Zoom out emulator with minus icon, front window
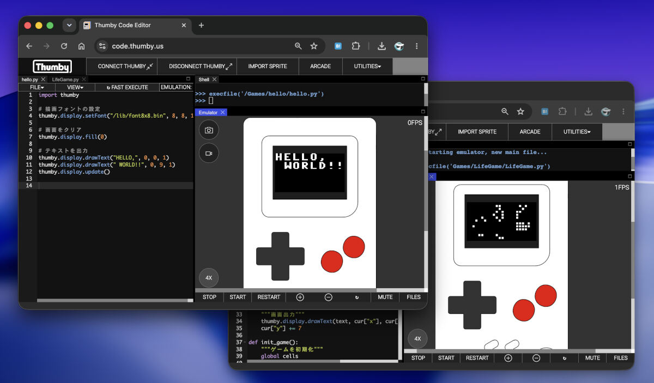This screenshot has height=383, width=654. click(328, 297)
